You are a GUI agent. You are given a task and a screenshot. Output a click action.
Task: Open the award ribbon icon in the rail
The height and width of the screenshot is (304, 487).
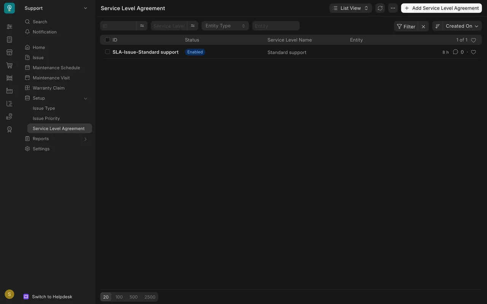[10, 130]
